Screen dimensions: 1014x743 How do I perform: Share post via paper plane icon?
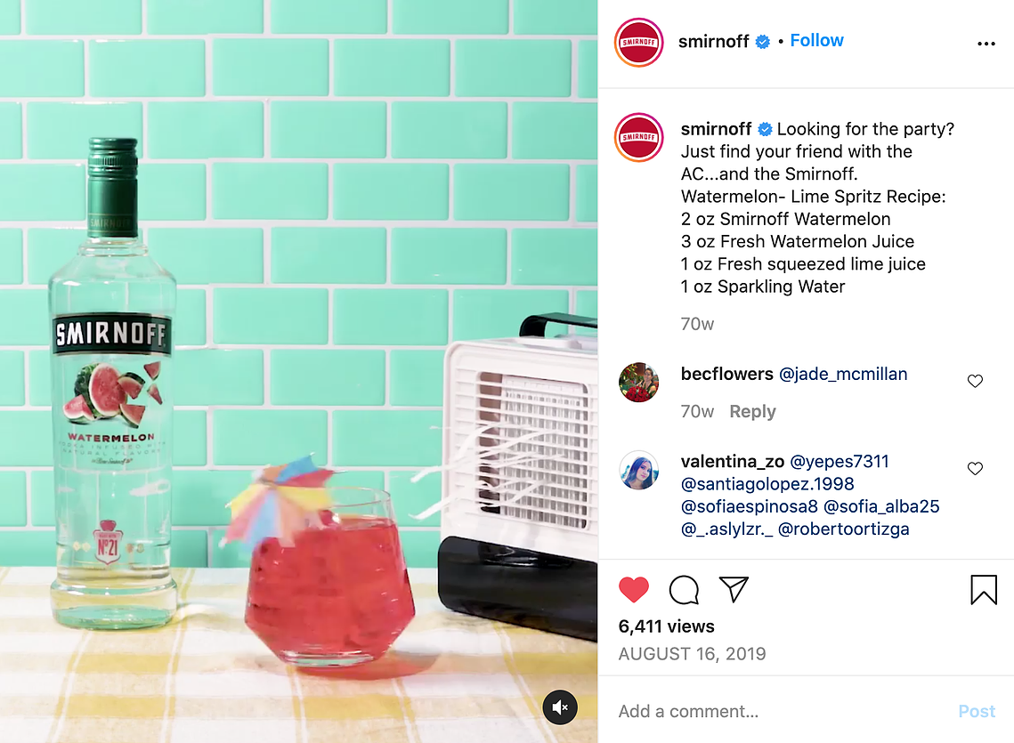[x=734, y=589]
